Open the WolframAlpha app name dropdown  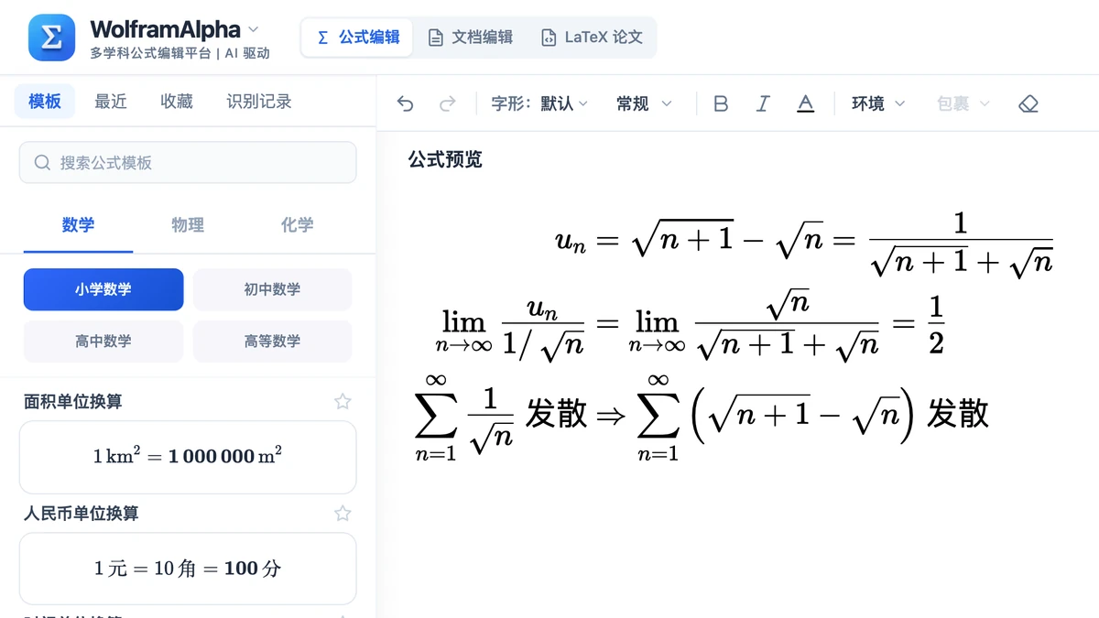coord(175,29)
